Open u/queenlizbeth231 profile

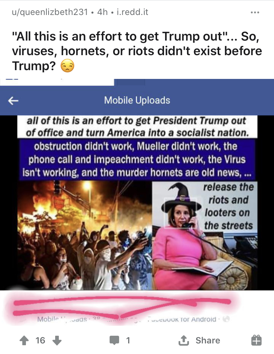click(50, 12)
